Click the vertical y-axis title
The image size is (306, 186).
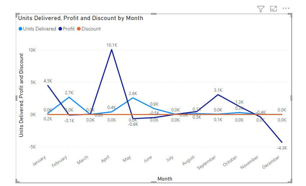[x=21, y=95]
